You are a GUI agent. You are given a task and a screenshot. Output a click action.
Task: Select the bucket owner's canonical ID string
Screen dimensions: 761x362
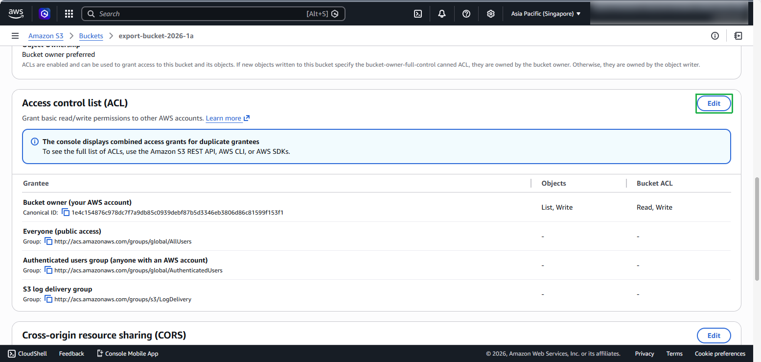tap(178, 213)
